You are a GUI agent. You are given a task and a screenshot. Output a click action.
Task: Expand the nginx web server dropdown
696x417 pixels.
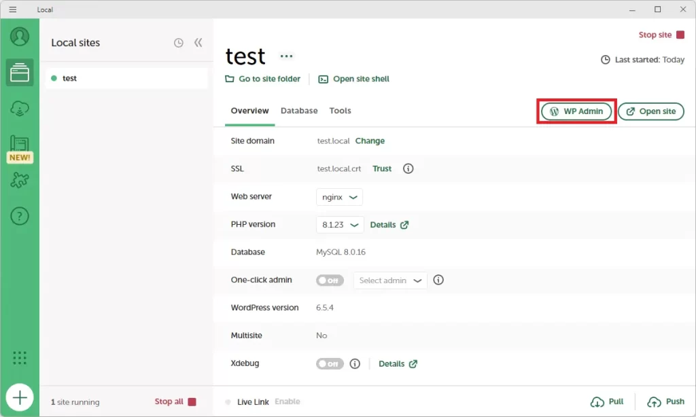[x=339, y=197]
